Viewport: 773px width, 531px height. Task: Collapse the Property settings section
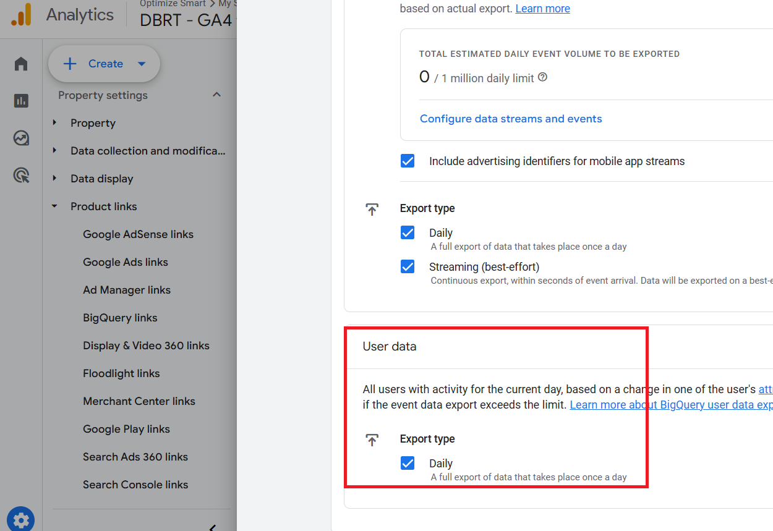click(x=216, y=95)
